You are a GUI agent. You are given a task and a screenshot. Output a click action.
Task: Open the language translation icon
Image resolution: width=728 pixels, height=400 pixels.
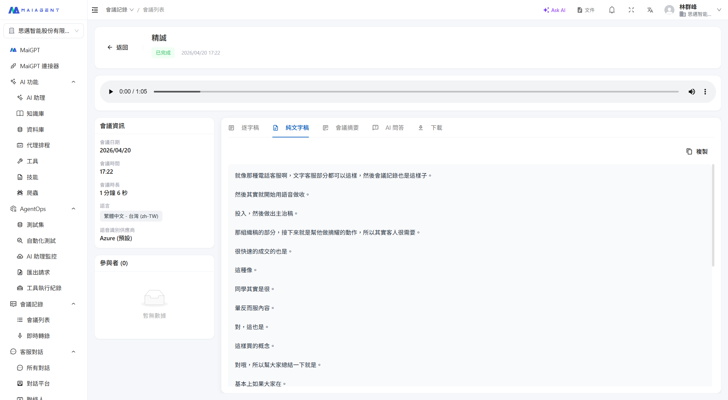[x=650, y=10]
